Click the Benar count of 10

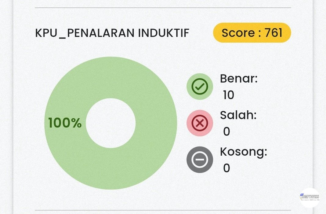(x=228, y=95)
